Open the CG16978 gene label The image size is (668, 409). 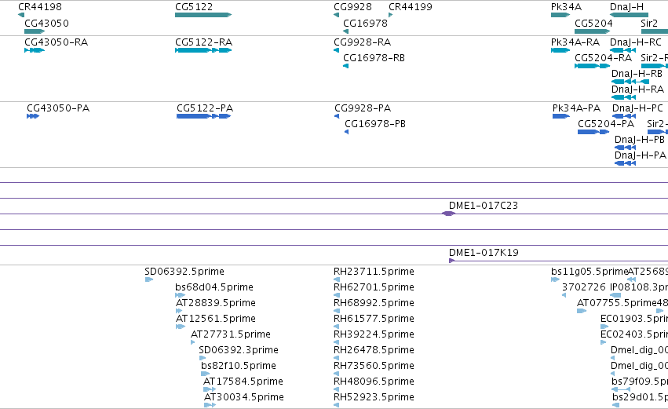click(x=365, y=23)
